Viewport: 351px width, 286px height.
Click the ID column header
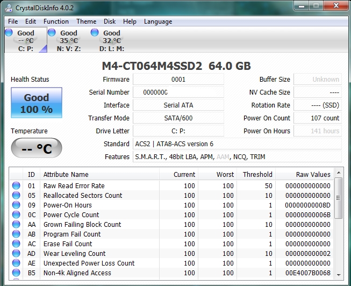pyautogui.click(x=31, y=175)
